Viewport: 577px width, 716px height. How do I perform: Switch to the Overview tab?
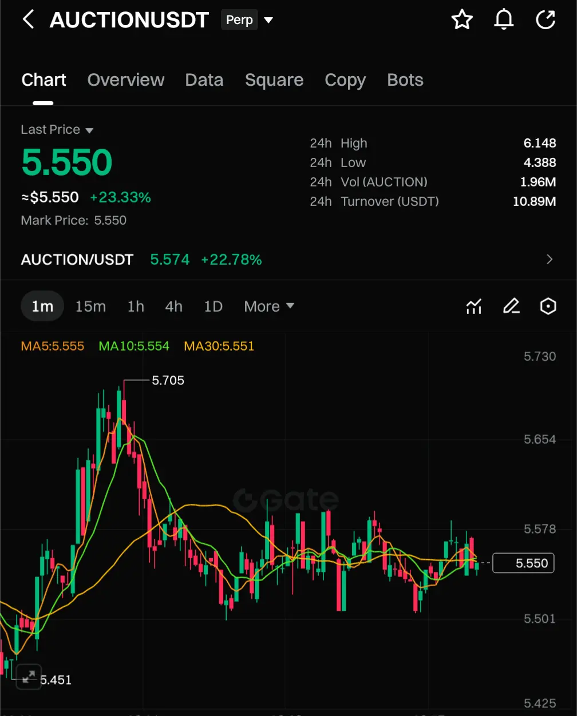[x=126, y=80]
